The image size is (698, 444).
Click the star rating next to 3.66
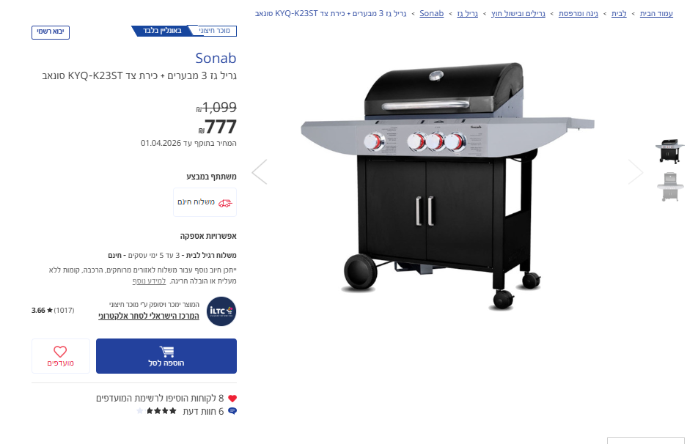coord(50,310)
